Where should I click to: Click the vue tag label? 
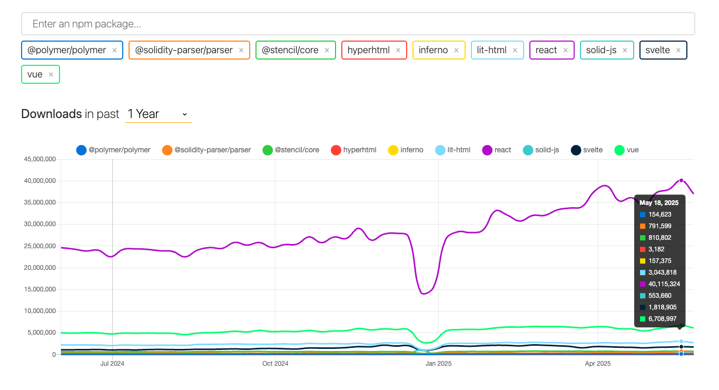point(35,74)
